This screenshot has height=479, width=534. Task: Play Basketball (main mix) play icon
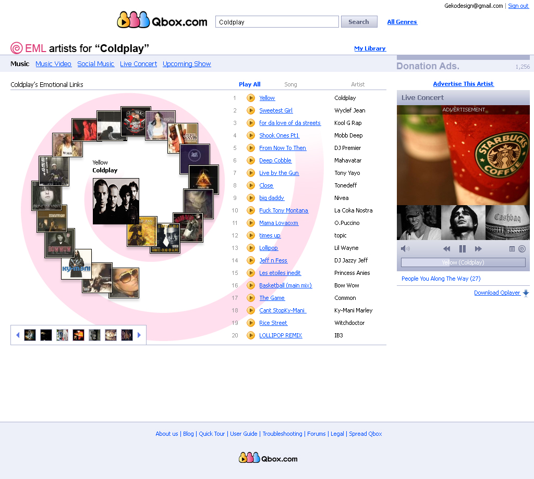[251, 285]
